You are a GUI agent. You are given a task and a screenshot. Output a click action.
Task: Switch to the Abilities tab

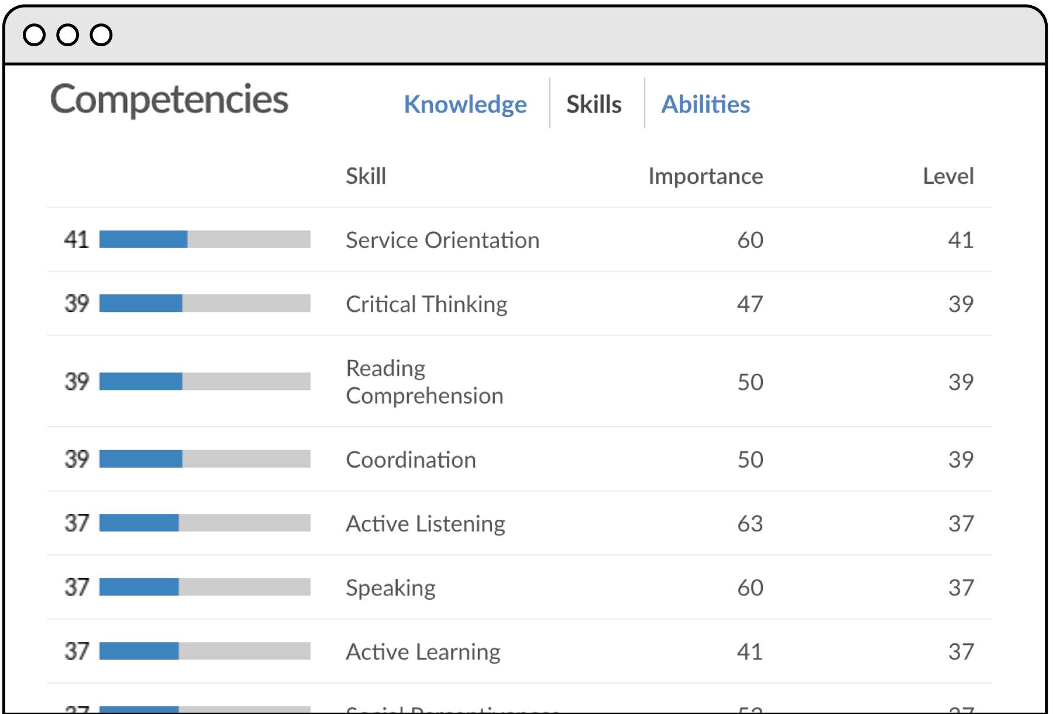[706, 105]
